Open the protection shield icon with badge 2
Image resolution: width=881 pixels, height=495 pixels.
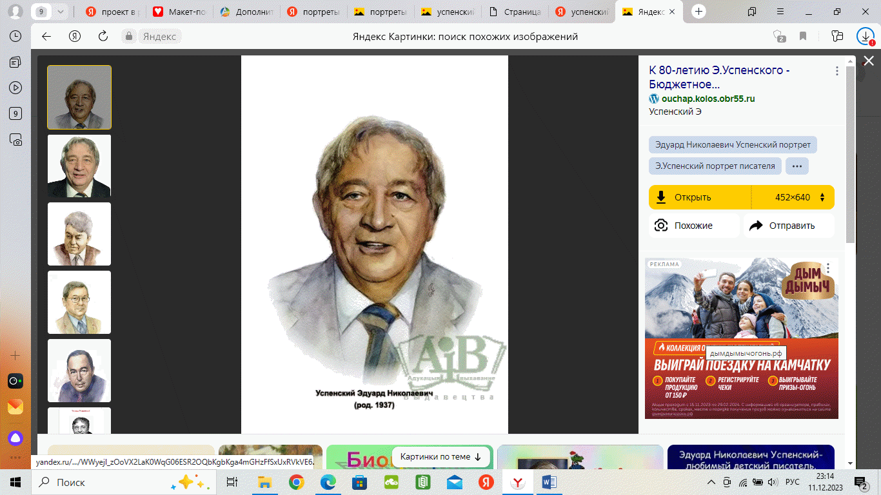pyautogui.click(x=779, y=37)
